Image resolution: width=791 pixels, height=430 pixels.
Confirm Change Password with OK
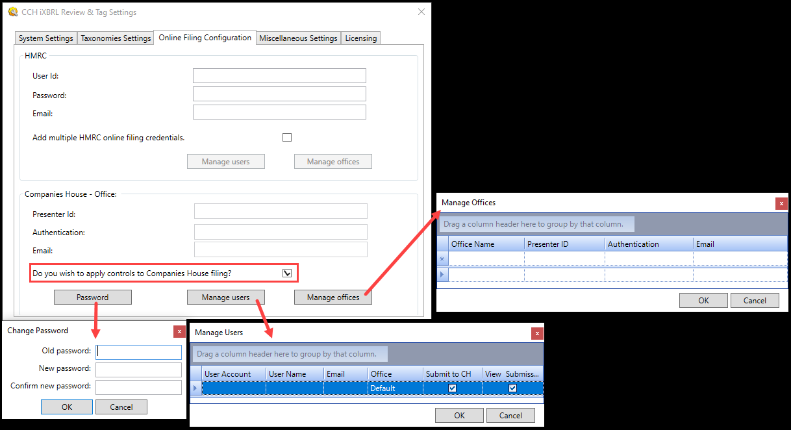[x=67, y=407]
